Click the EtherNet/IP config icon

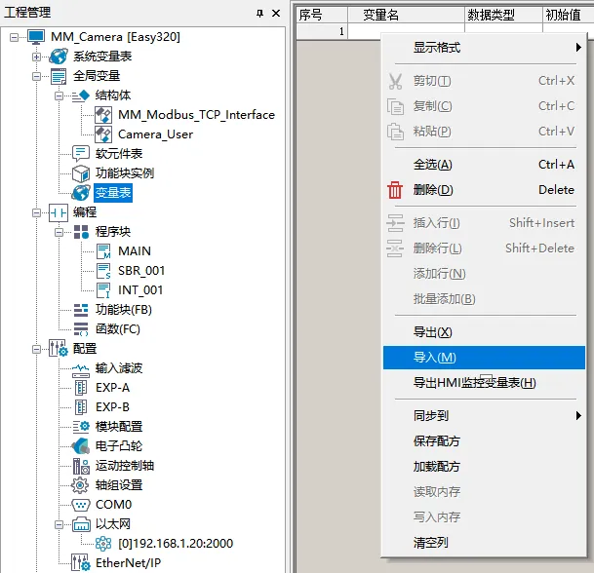tap(81, 563)
